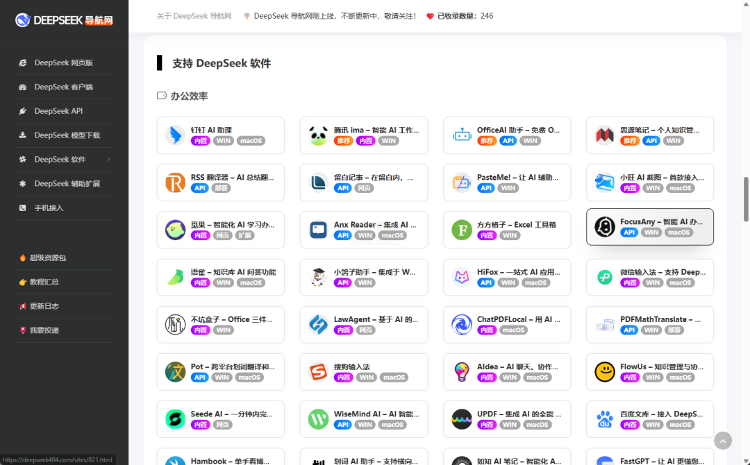Click the HiFox fox icon
Image resolution: width=750 pixels, height=465 pixels.
click(462, 278)
